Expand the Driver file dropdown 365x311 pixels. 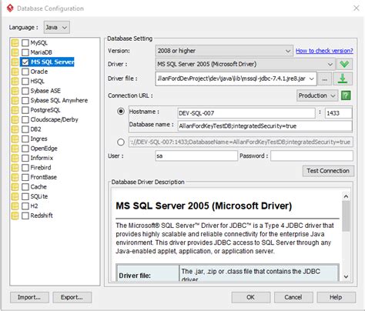(x=312, y=79)
